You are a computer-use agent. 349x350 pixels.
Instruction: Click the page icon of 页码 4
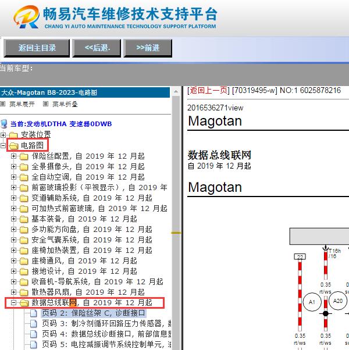(x=34, y=334)
